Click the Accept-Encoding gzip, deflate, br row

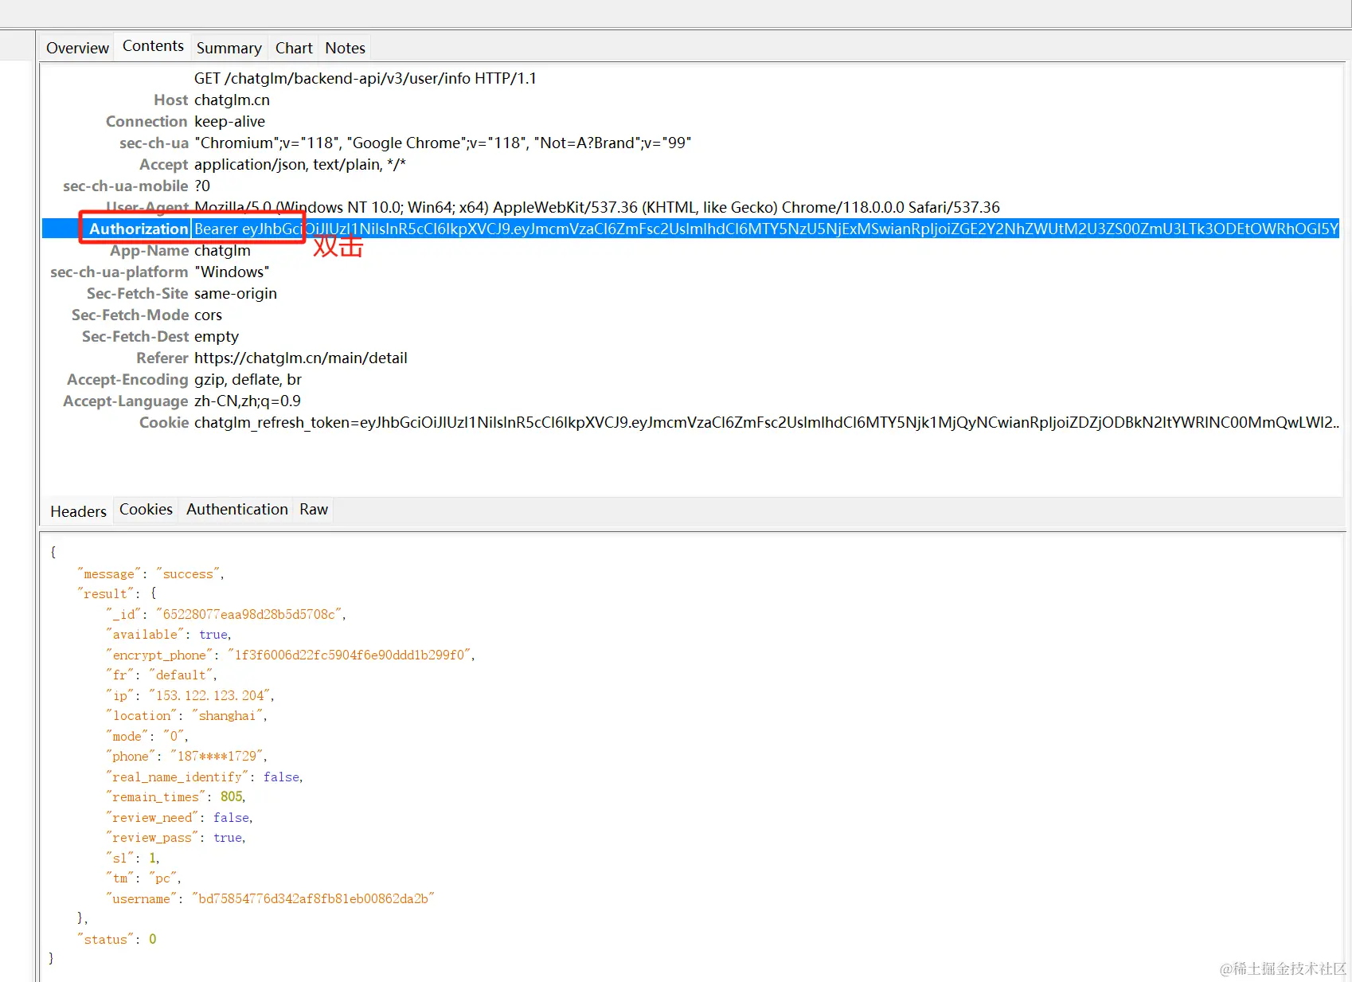tap(690, 379)
